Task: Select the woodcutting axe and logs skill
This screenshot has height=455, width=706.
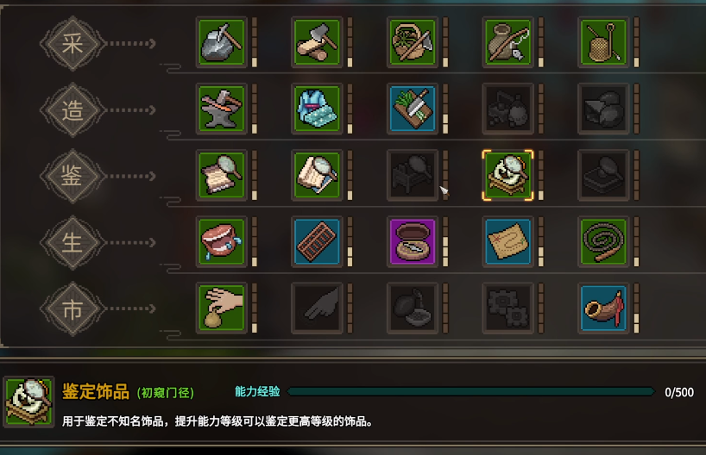Action: click(x=317, y=42)
